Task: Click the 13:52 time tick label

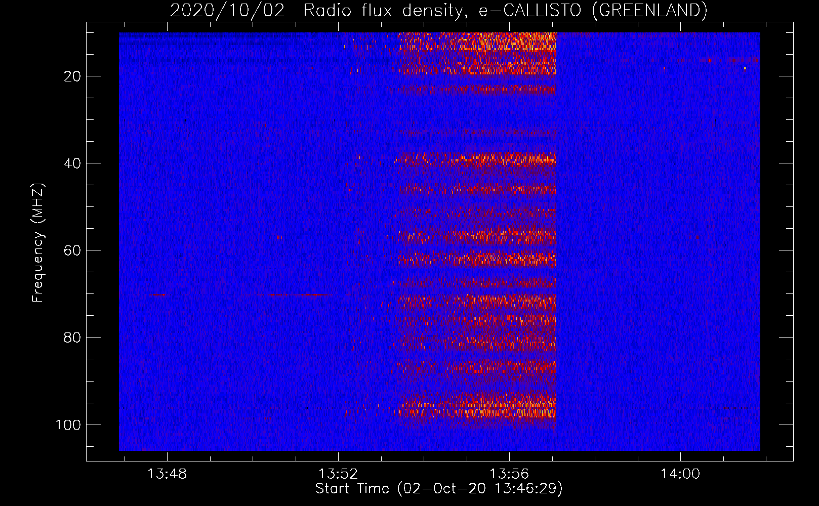Action: coord(338,474)
